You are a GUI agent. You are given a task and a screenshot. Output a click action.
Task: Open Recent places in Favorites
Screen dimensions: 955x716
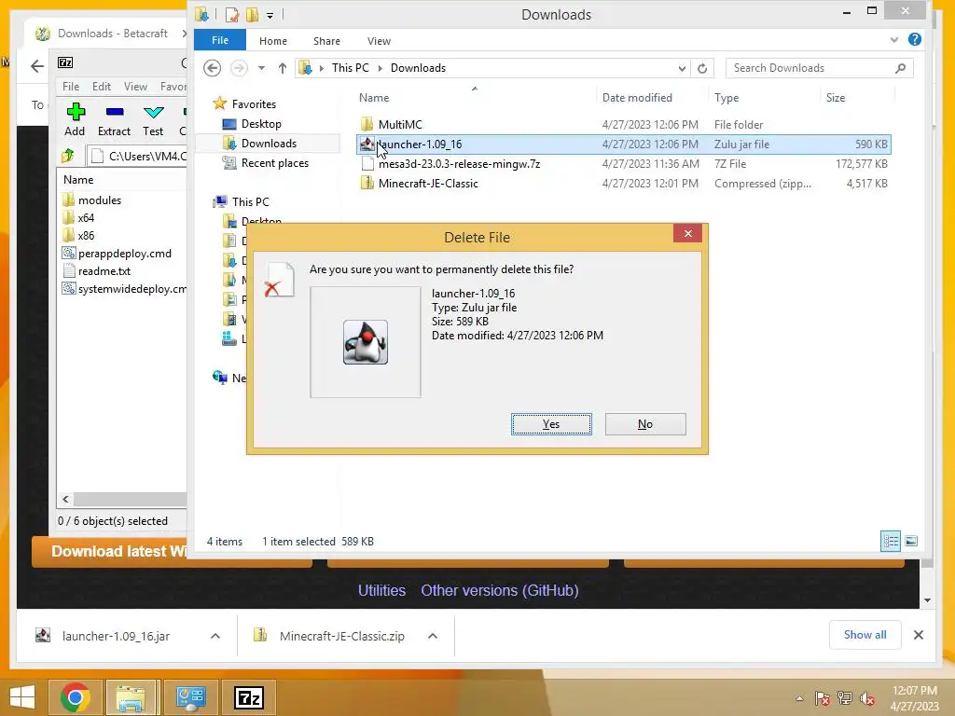275,163
